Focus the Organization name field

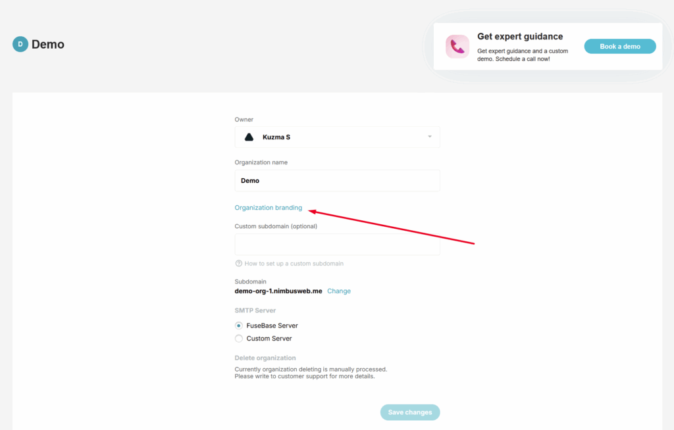pos(337,181)
